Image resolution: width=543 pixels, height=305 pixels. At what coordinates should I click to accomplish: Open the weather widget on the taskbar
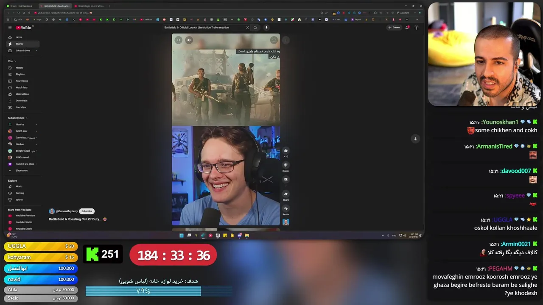12,235
